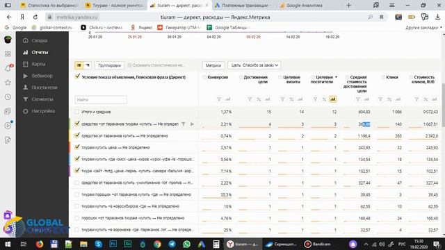Uncheck row 'тиура -сайт -тмтд'
The height and width of the screenshot is (250, 445).
[x=77, y=171]
